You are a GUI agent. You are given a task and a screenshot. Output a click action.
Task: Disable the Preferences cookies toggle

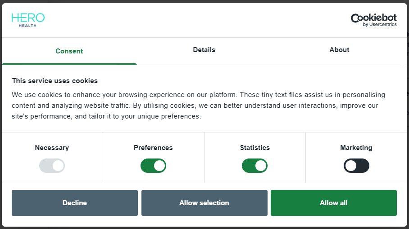[153, 166]
